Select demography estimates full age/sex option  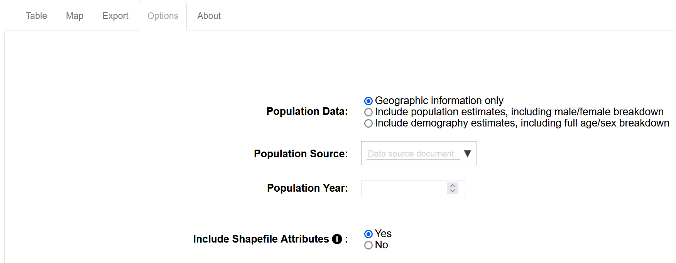(x=368, y=123)
